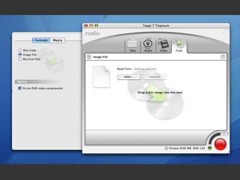Select Bin/Cue Files format option

[x=20, y=59]
